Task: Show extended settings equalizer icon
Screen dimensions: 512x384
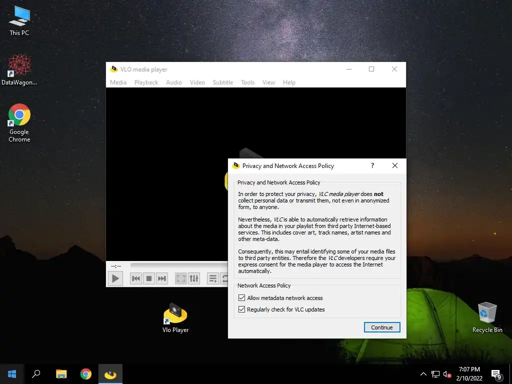Action: click(x=194, y=278)
